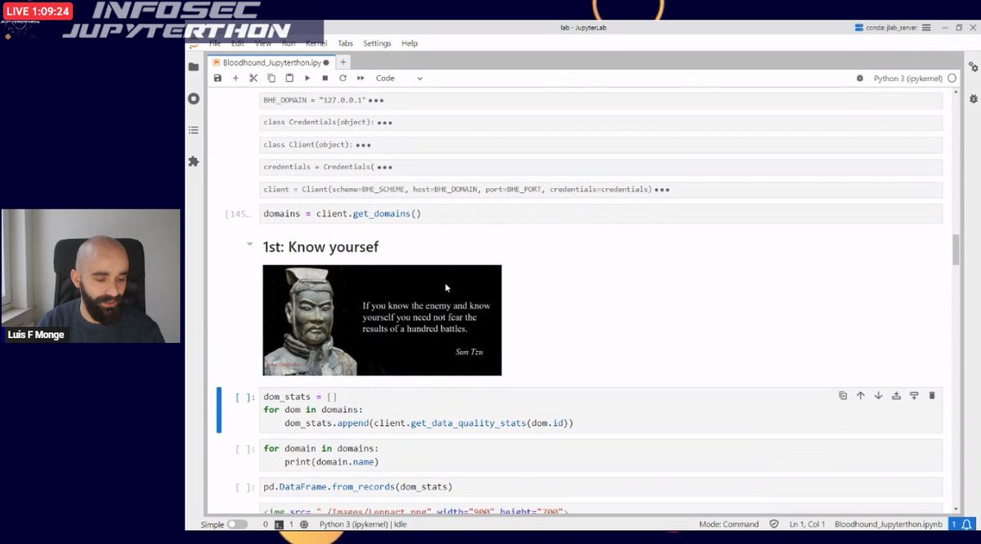Click the kernel status circle indicator
The width and height of the screenshot is (981, 544).
952,79
